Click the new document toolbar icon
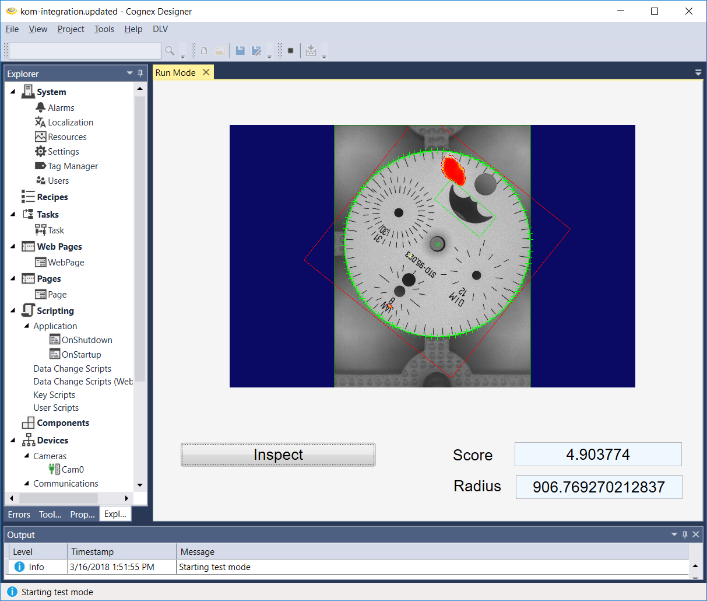 pyautogui.click(x=204, y=51)
